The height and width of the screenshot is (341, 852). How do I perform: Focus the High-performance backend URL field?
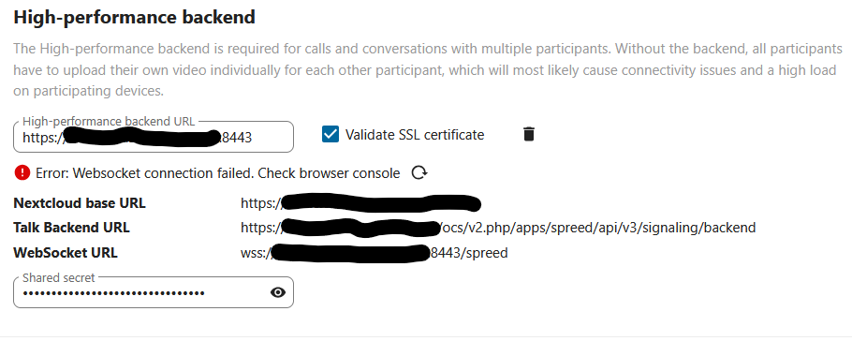coord(154,137)
